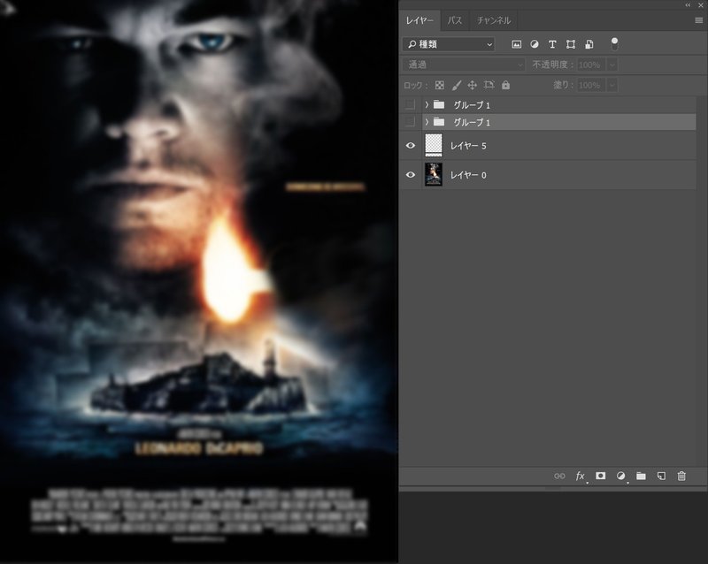Expand the selected second グループ 1
Image resolution: width=708 pixels, height=564 pixels.
pyautogui.click(x=427, y=122)
